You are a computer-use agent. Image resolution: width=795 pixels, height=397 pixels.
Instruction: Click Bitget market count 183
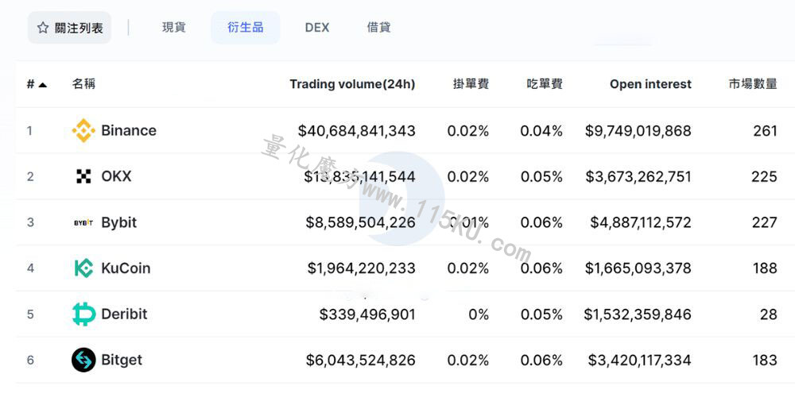(x=765, y=360)
